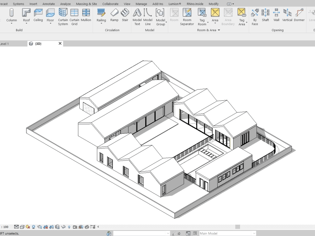Open the Main Model design options dropdown
The image size is (315, 236).
[254, 233]
